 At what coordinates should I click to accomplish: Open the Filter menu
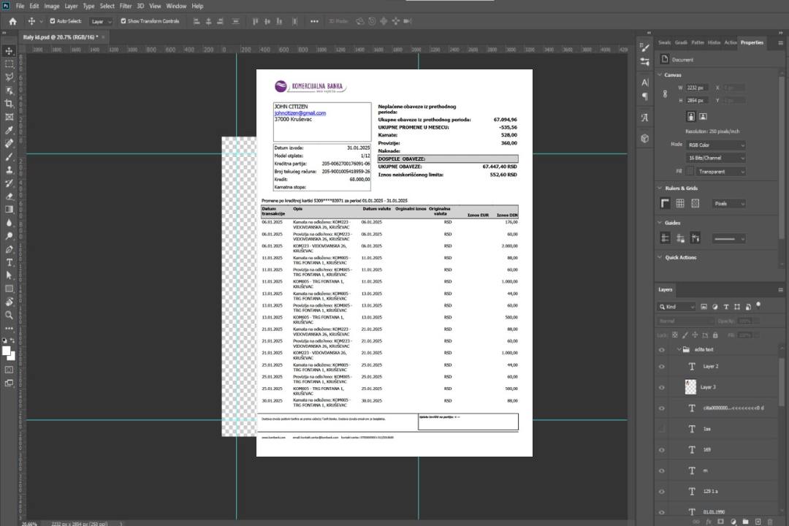pyautogui.click(x=126, y=6)
